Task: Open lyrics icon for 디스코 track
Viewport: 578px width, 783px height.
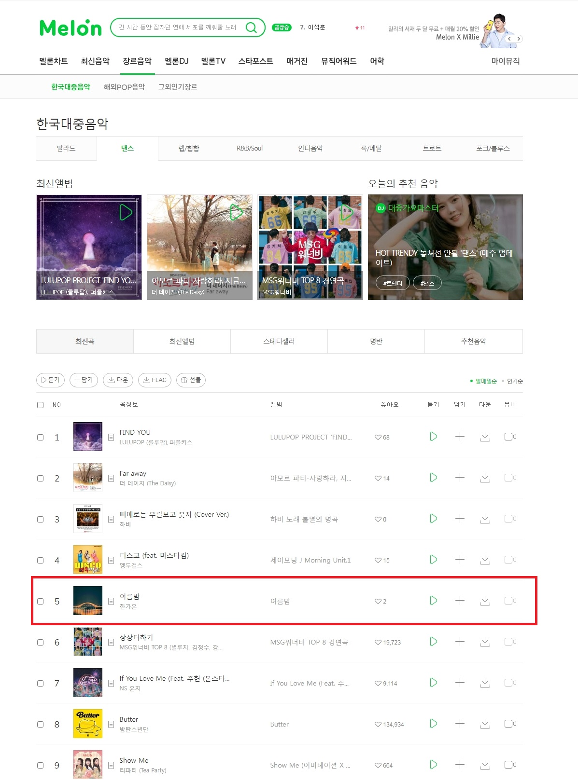Action: 111,560
